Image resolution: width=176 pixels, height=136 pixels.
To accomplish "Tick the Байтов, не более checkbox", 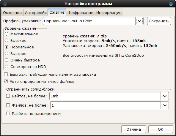I will pos(8,96).
